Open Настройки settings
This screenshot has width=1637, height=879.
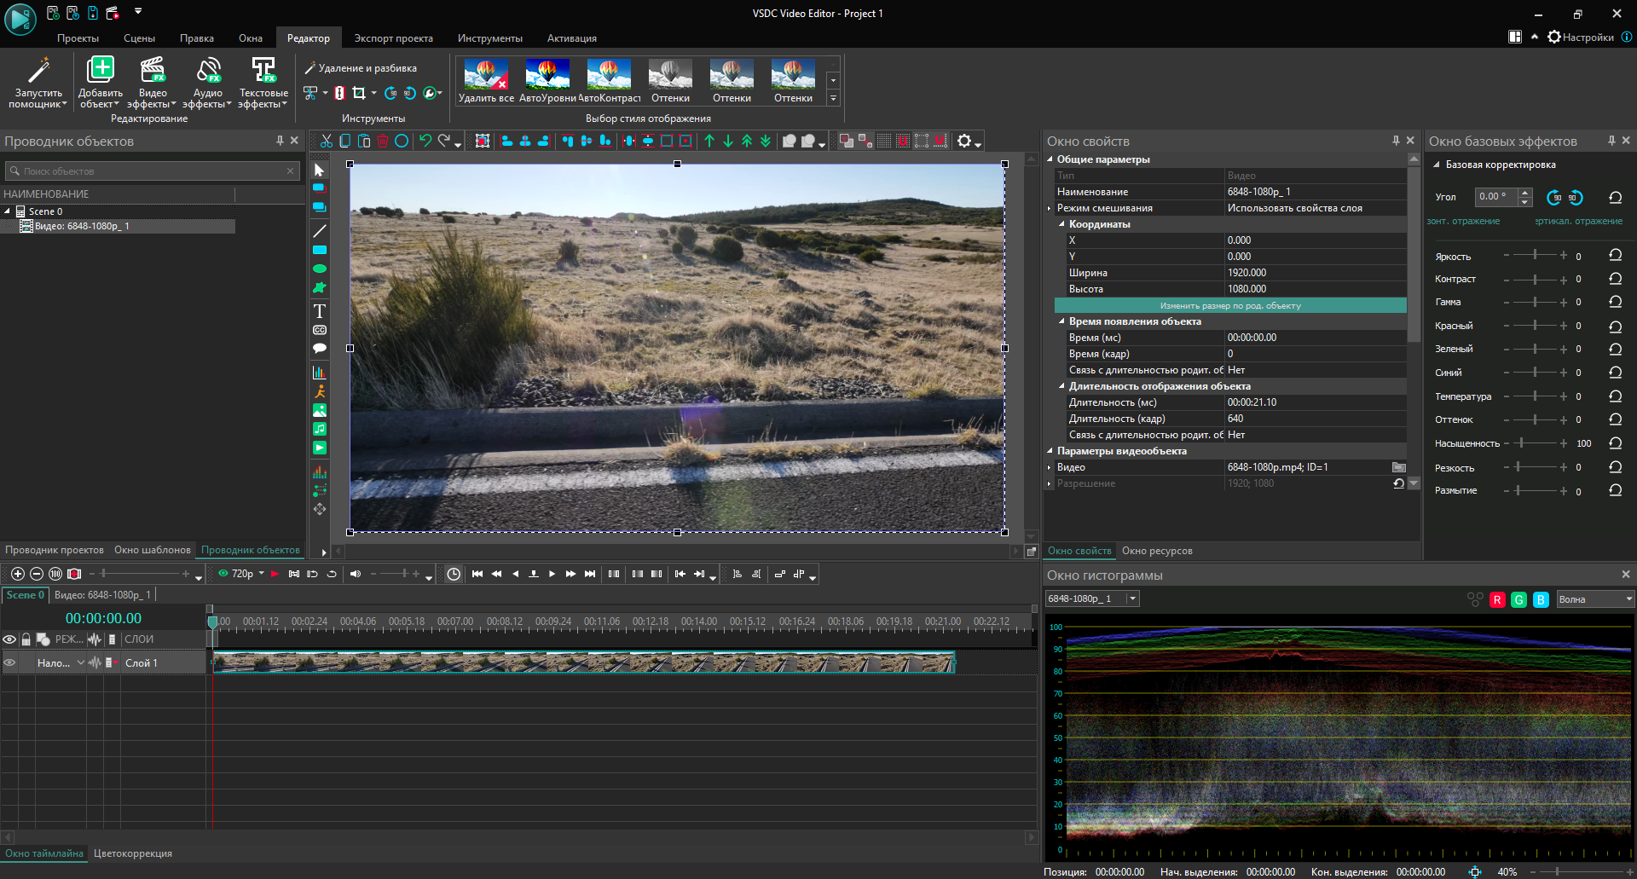[x=1581, y=37]
